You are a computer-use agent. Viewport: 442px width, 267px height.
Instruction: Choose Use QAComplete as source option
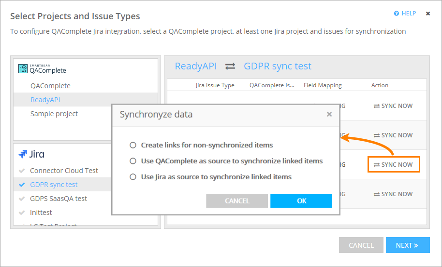[133, 161]
